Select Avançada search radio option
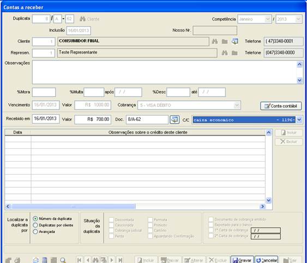This screenshot has width=307, height=263. click(x=35, y=232)
